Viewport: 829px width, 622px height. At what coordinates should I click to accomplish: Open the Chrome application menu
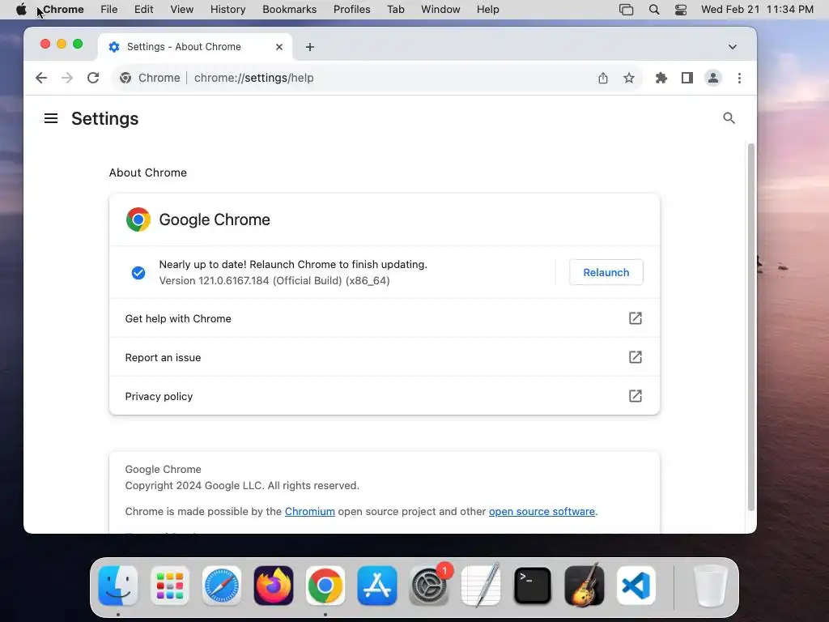[63, 10]
